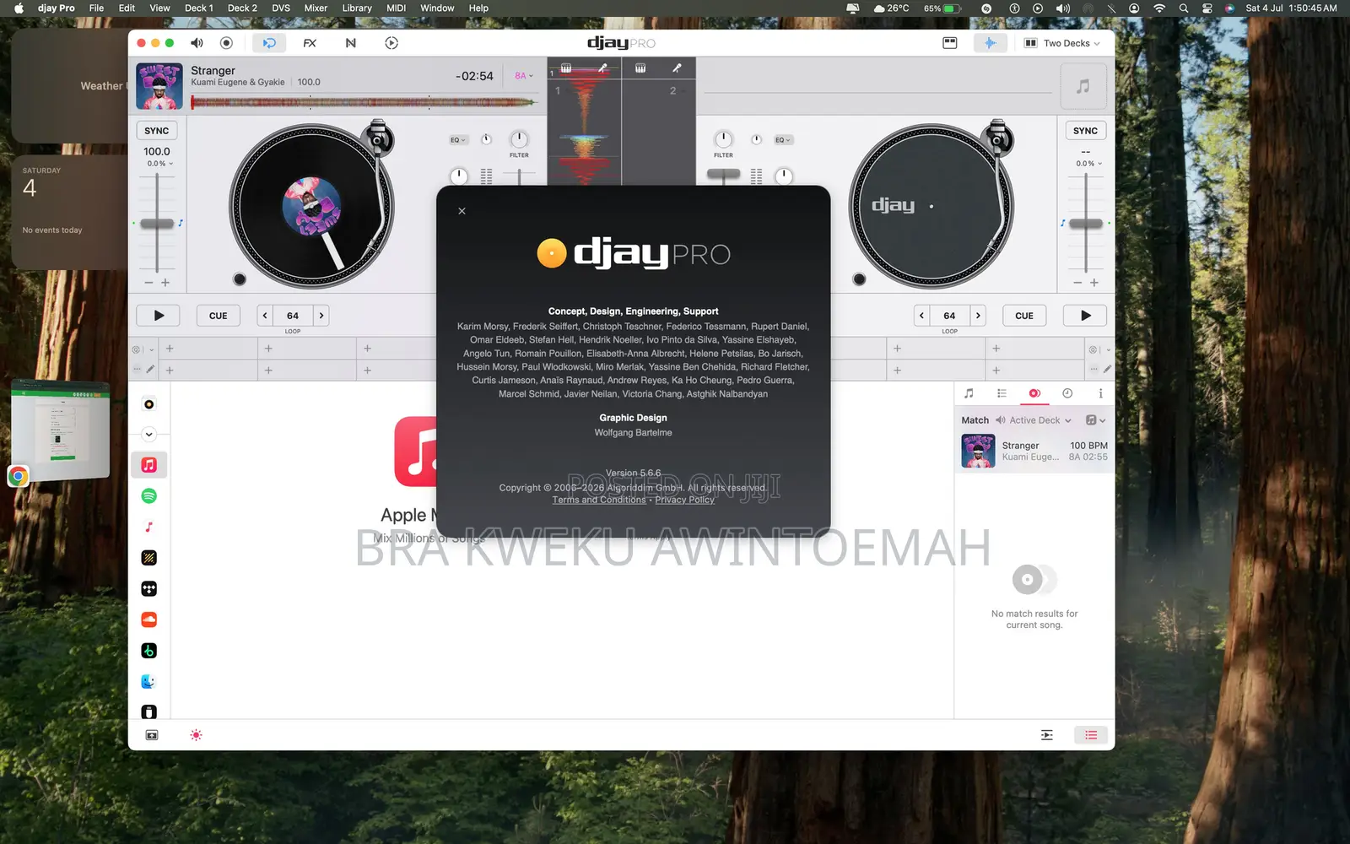The width and height of the screenshot is (1350, 844).
Task: Enable SYNC on the left deck
Action: point(157,131)
